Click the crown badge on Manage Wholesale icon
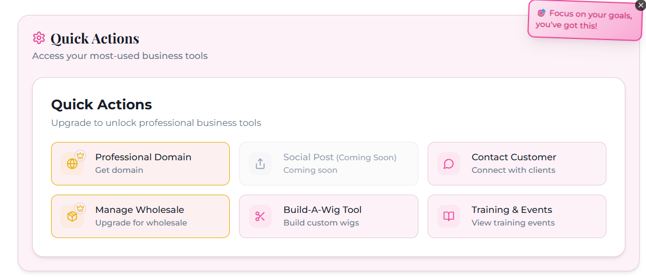This screenshot has width=646, height=277. click(80, 208)
